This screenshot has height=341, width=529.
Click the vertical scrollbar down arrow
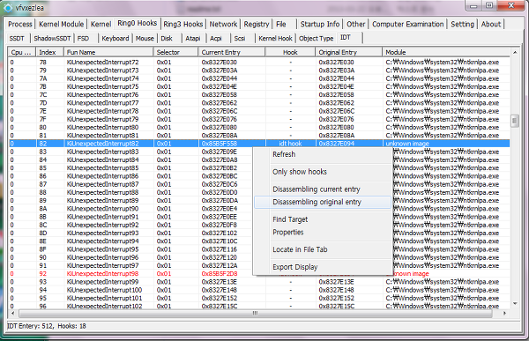(515, 304)
